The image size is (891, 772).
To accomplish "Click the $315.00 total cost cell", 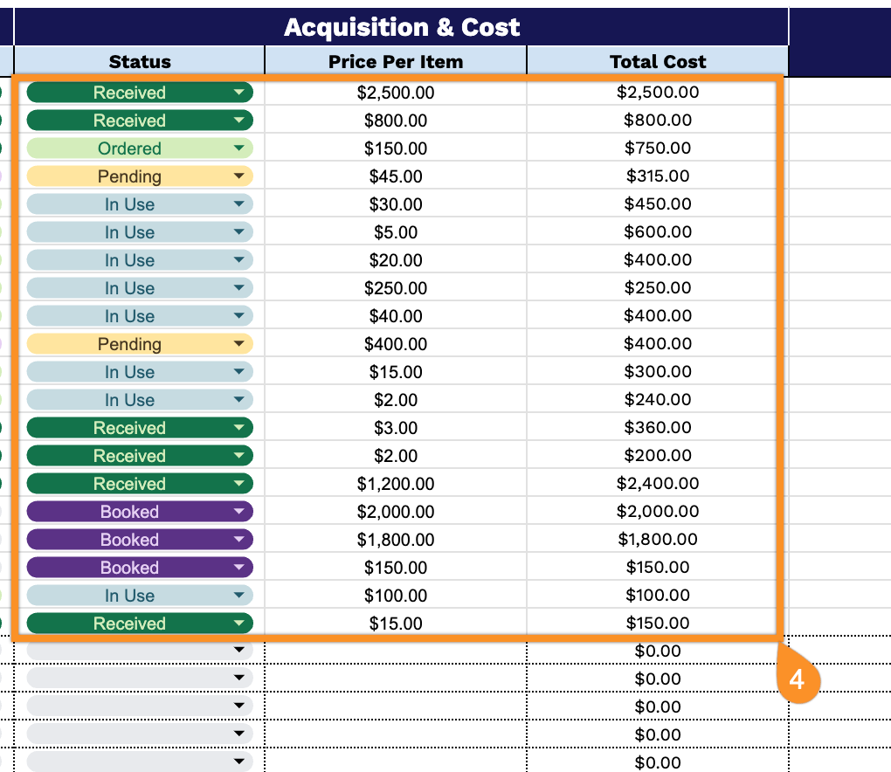I will pyautogui.click(x=658, y=176).
